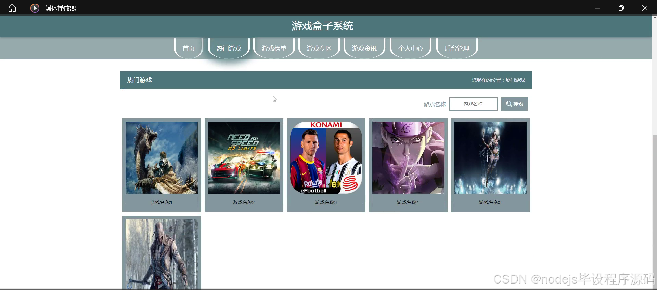Open the dragon game thumbnail 游戏名称1

162,158
